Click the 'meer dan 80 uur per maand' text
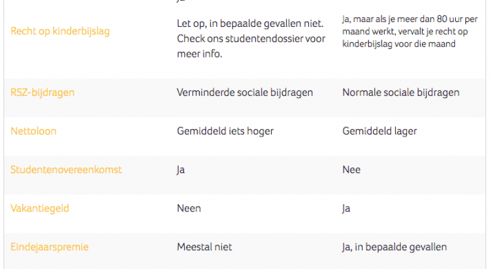This screenshot has width=493, height=269. tap(428, 20)
